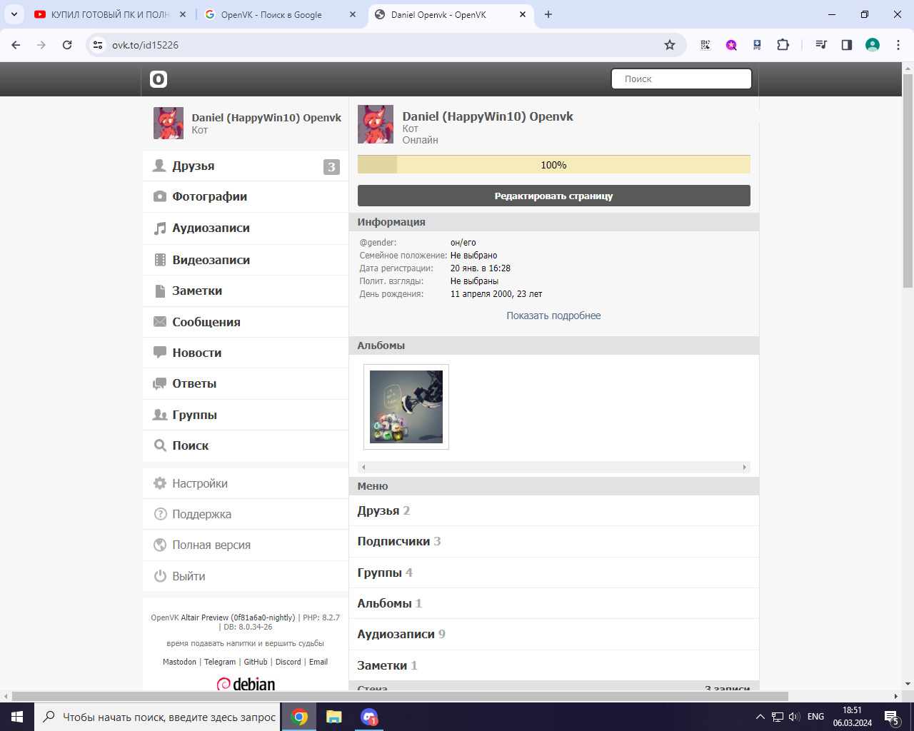The image size is (914, 731).
Task: Open Chrome three-dot menu
Action: tap(898, 45)
